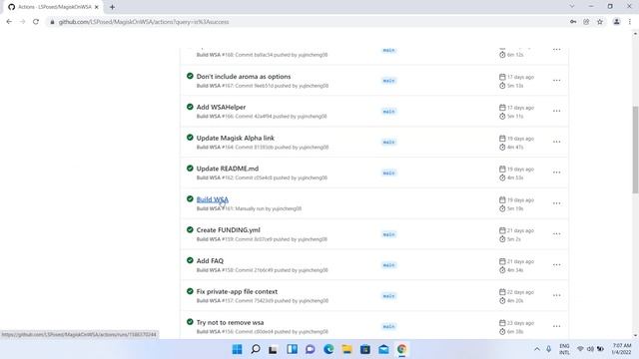Open Chrome profile avatar menu
The height and width of the screenshot is (359, 639).
coord(617,22)
